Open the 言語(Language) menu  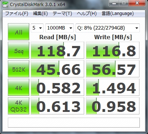(118, 14)
